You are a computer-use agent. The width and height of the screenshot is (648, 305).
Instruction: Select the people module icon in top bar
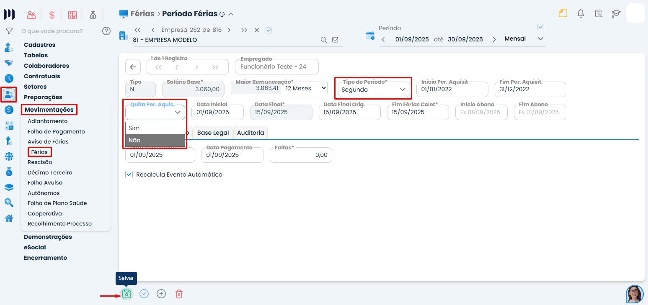(x=31, y=15)
